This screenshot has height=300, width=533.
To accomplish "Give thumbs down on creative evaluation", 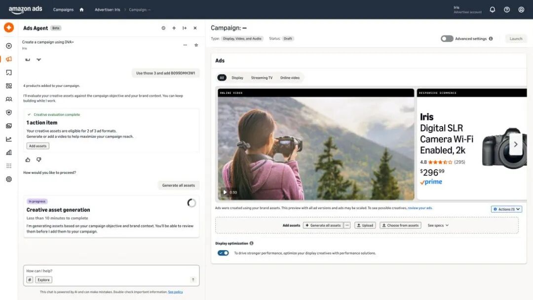I will pos(39,159).
